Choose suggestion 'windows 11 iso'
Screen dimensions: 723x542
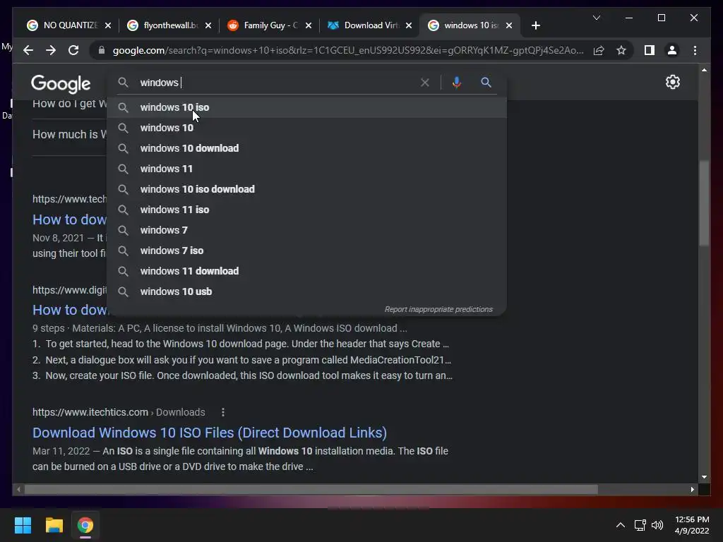(306, 210)
